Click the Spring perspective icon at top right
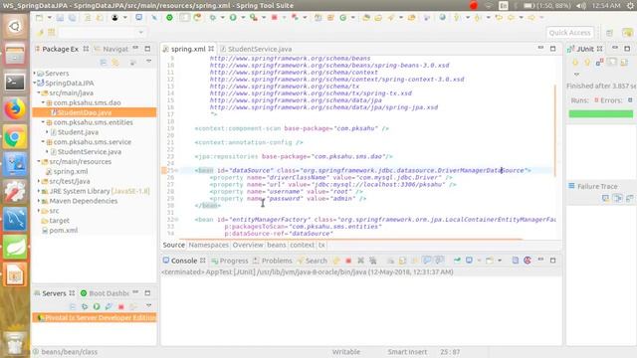Image resolution: width=637 pixels, height=358 pixels. [627, 33]
